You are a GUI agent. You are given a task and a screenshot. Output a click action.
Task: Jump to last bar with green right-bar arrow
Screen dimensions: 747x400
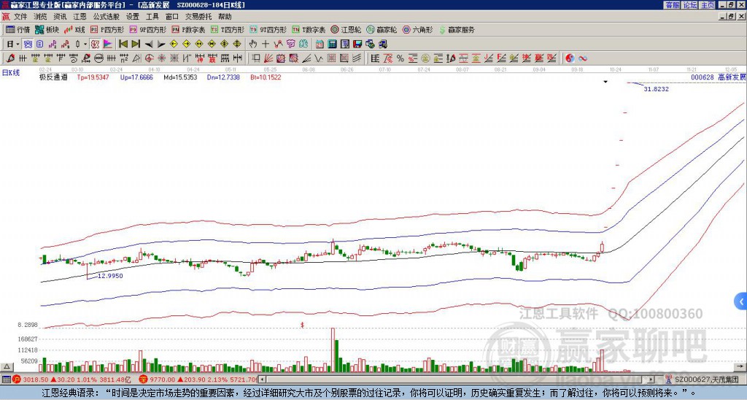point(136,45)
